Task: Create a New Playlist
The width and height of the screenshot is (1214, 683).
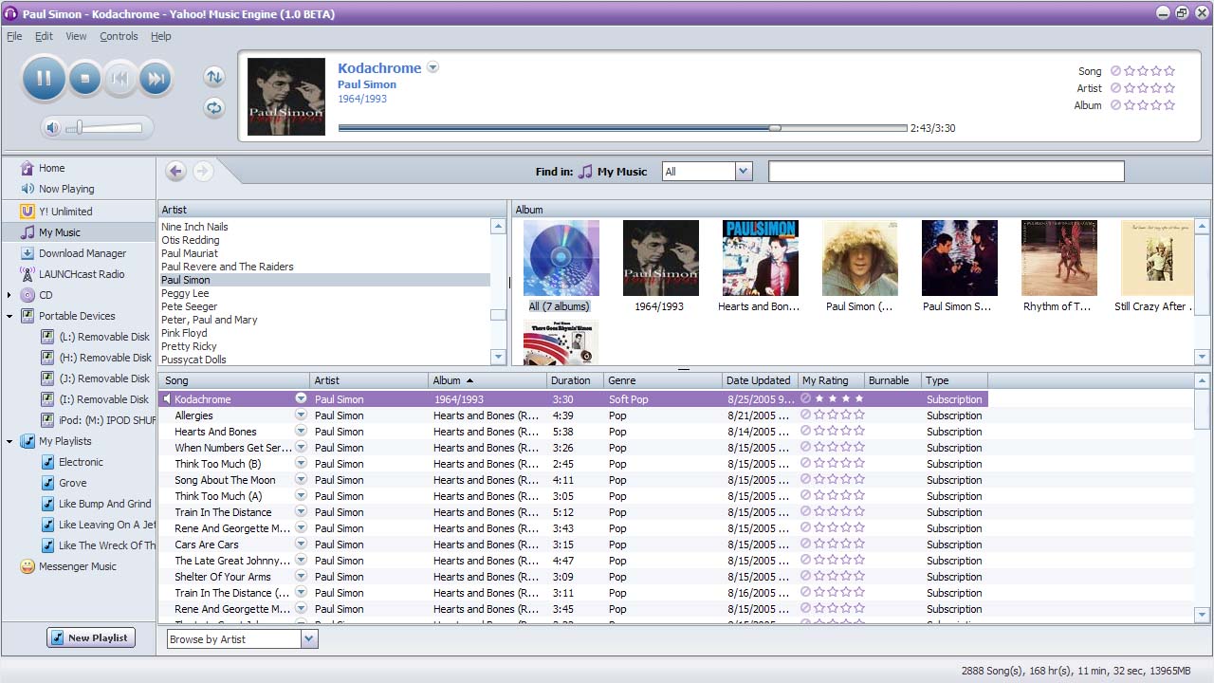Action: click(91, 637)
